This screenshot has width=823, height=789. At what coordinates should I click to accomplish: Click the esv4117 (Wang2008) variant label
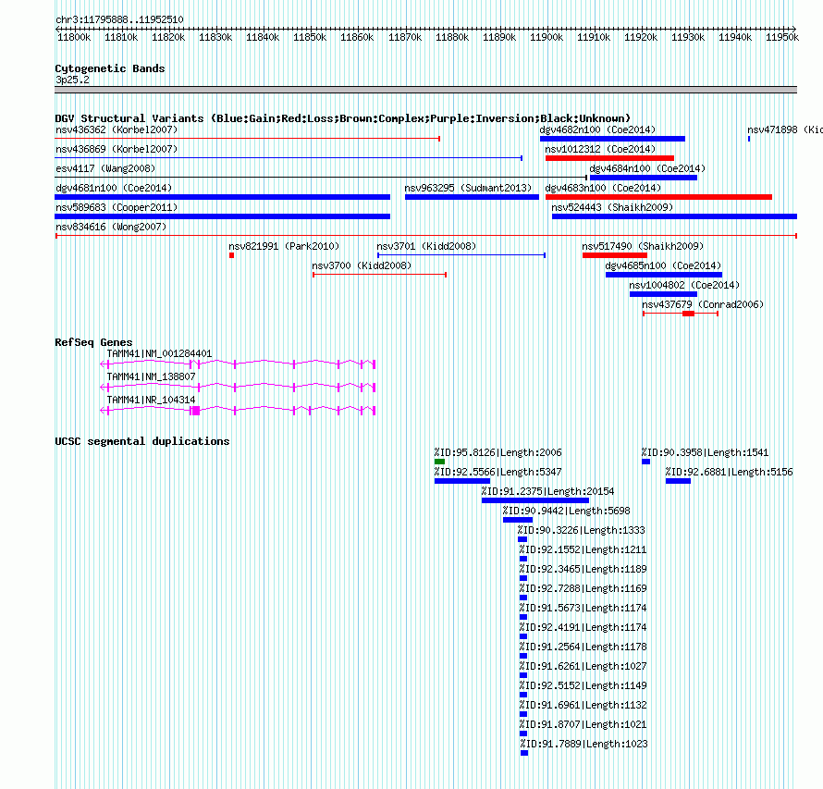pyautogui.click(x=105, y=168)
